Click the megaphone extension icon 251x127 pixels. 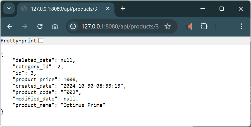(x=189, y=27)
